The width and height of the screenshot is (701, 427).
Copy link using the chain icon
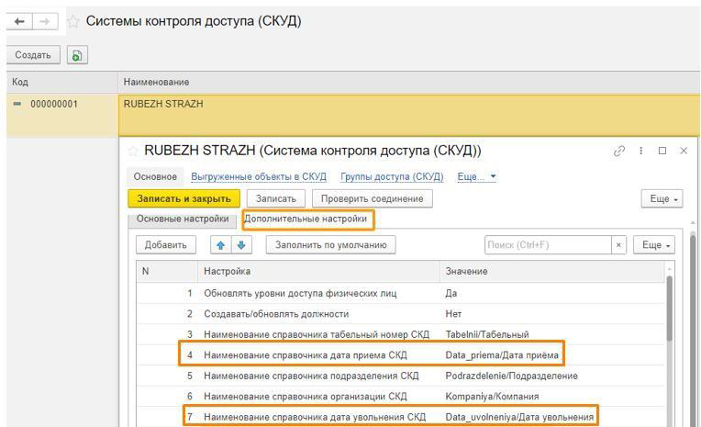[x=618, y=152]
